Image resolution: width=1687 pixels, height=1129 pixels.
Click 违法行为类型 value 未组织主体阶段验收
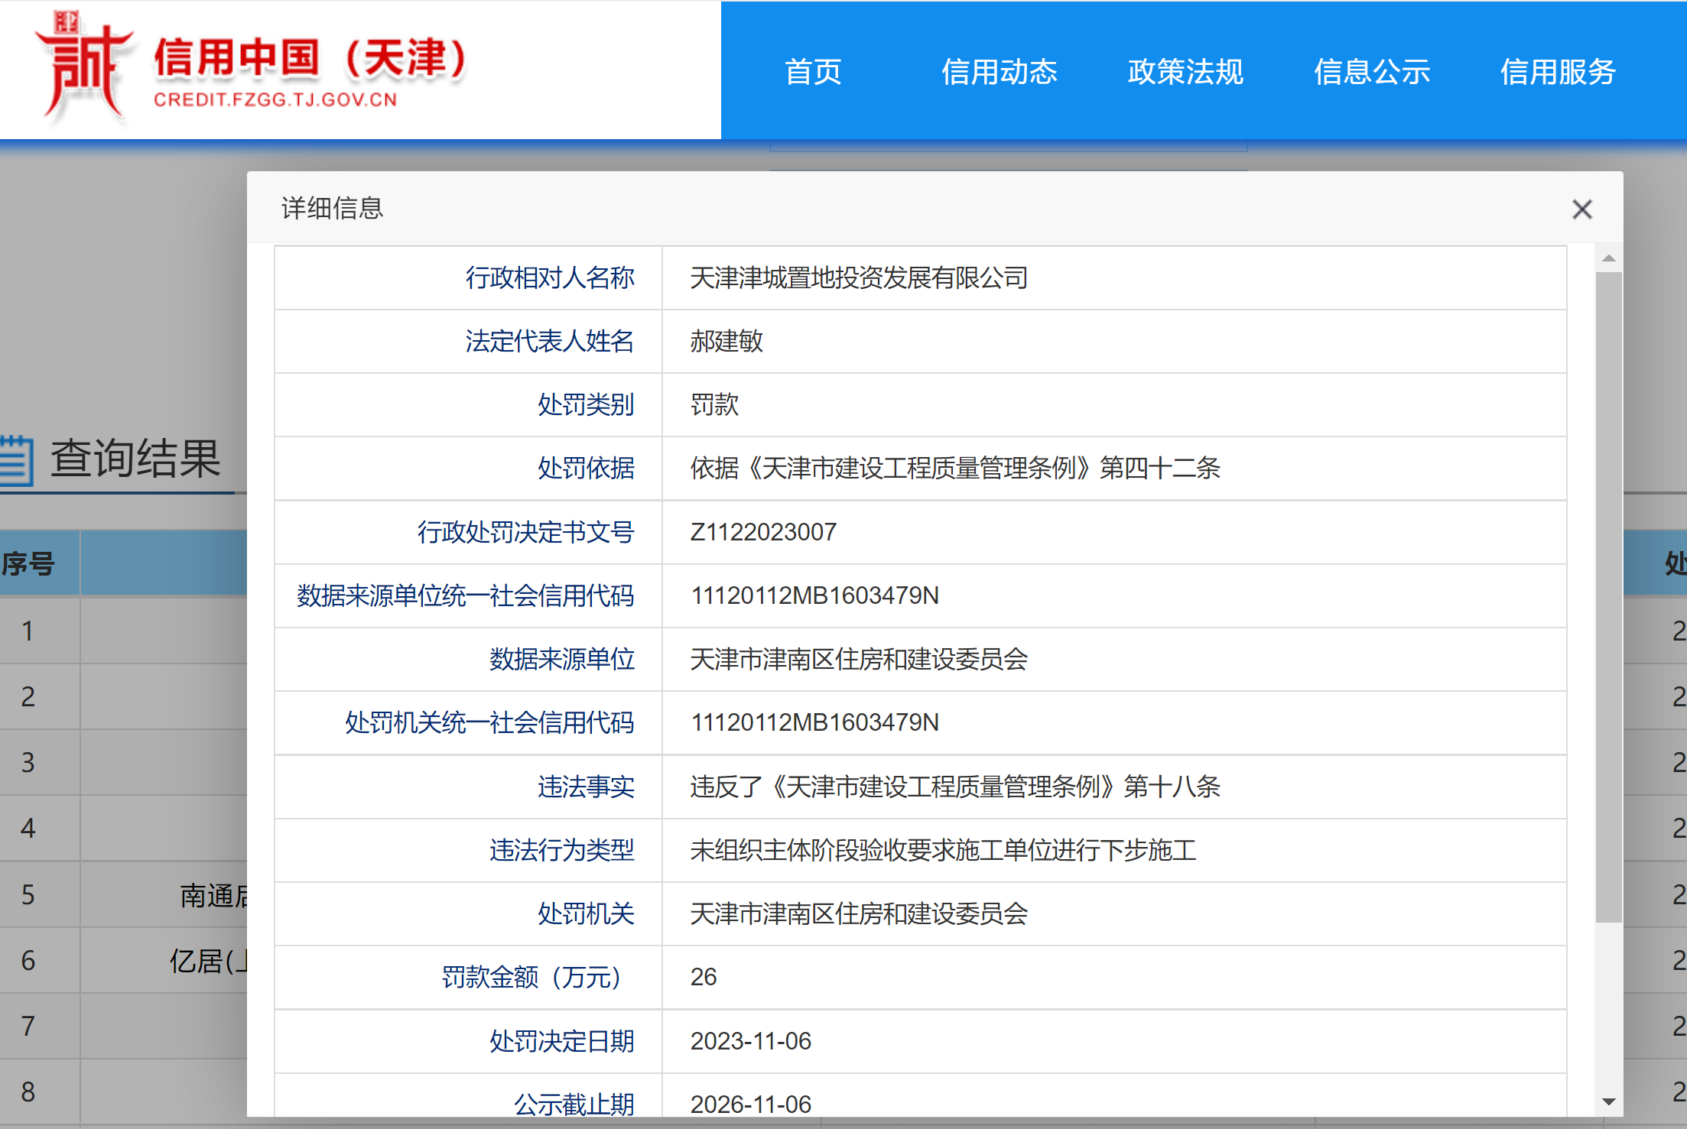[x=943, y=849]
